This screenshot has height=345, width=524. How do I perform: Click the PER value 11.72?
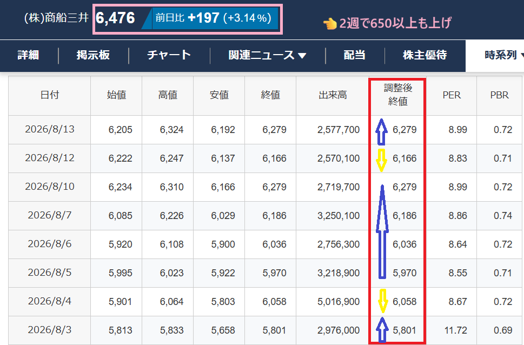point(456,330)
